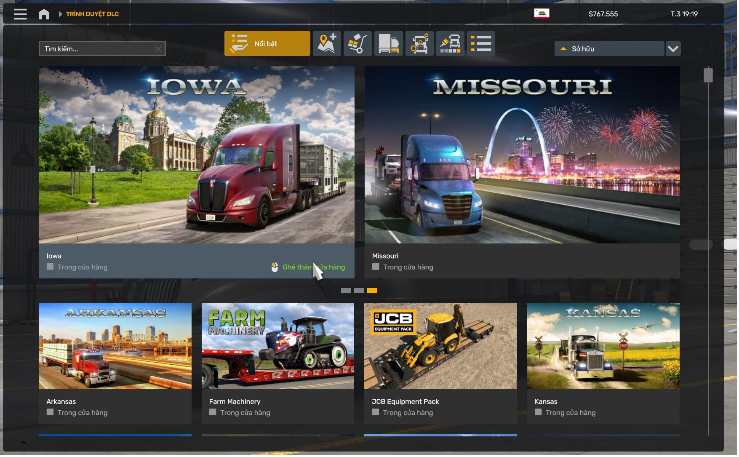Open the Missouri DLC banner image
This screenshot has height=457, width=739.
click(x=522, y=155)
